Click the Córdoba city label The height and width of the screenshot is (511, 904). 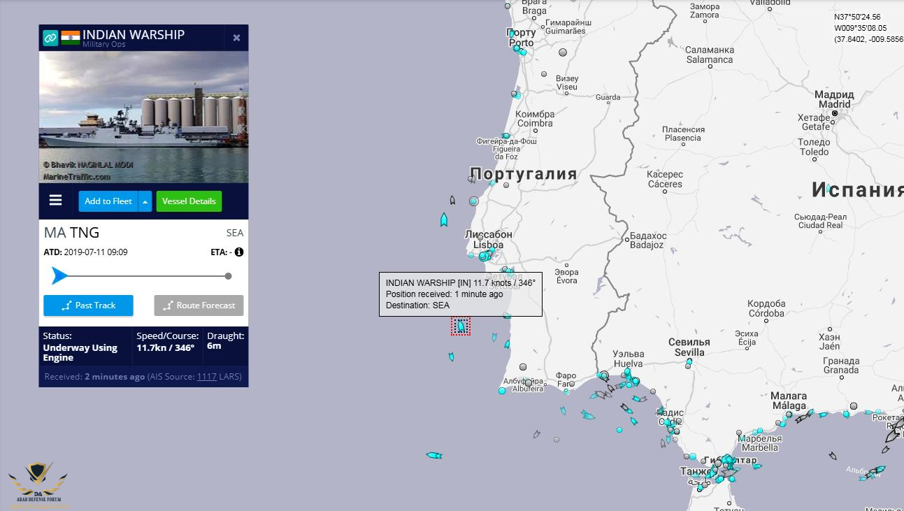coord(766,313)
